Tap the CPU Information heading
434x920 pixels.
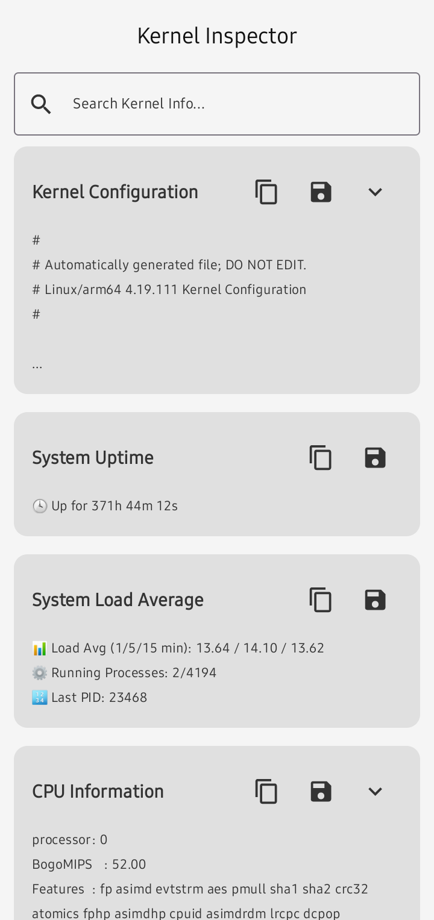tap(98, 792)
